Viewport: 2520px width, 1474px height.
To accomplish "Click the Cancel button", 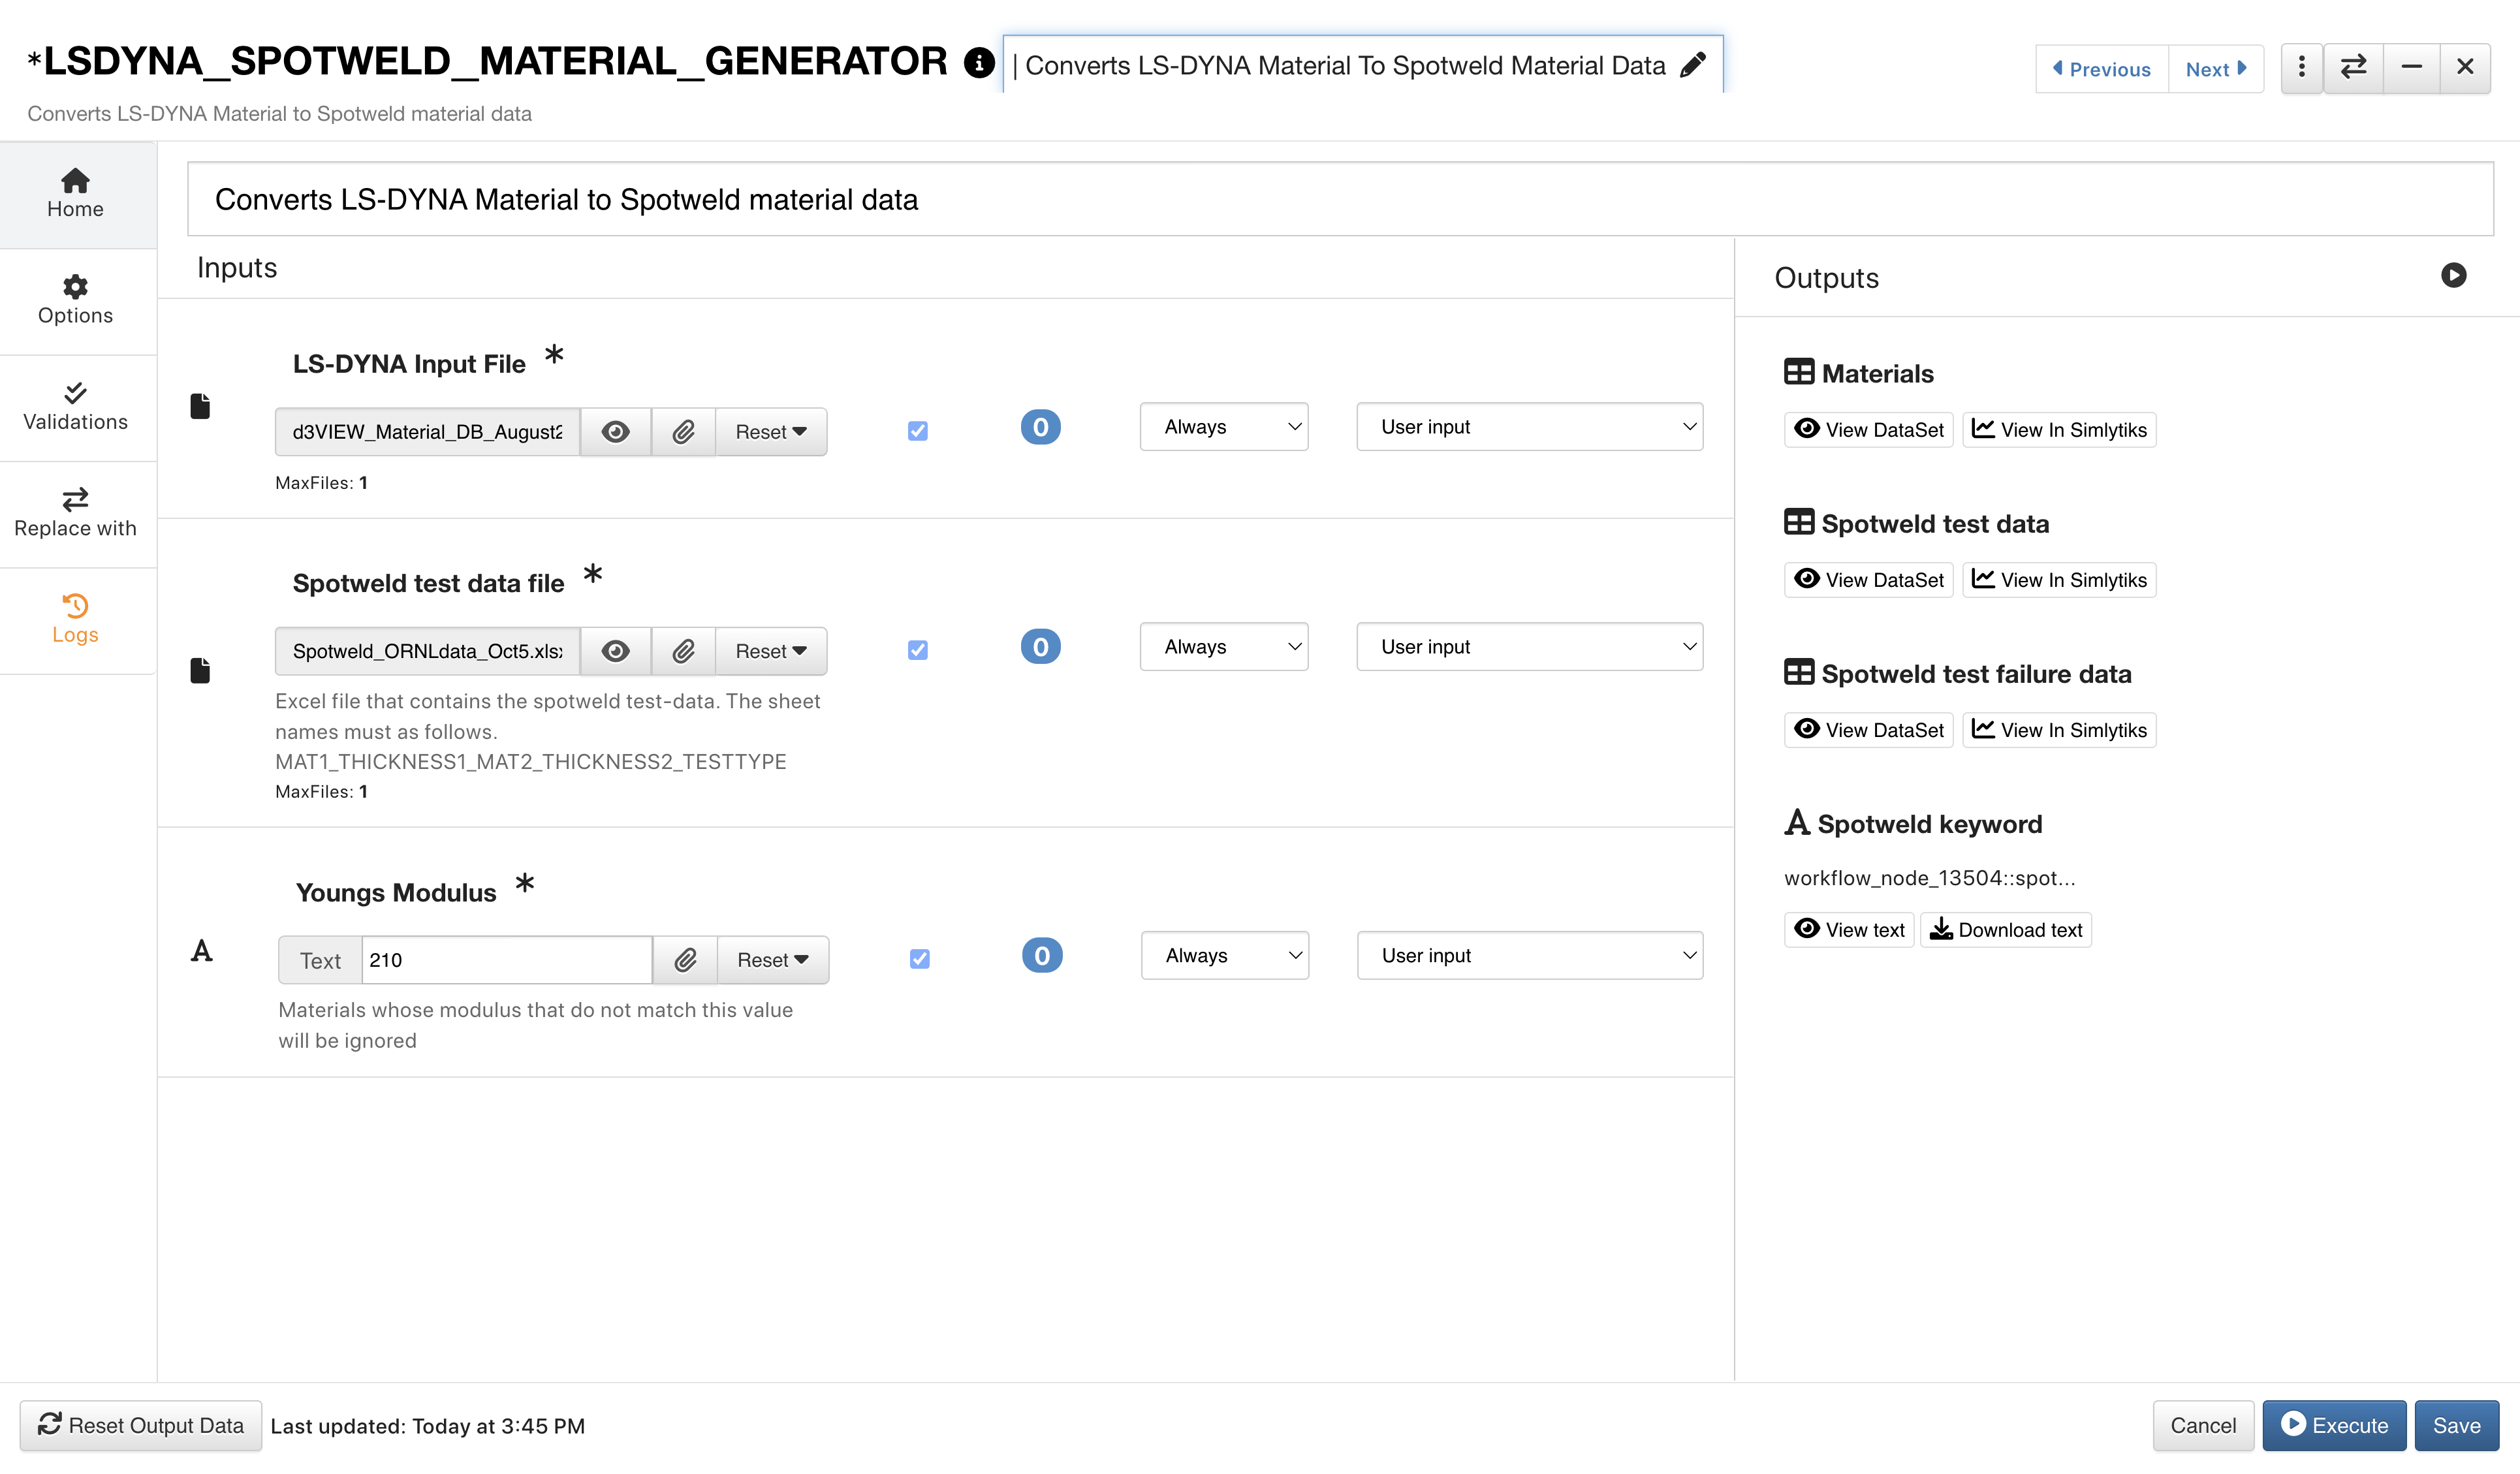I will coord(2203,1425).
